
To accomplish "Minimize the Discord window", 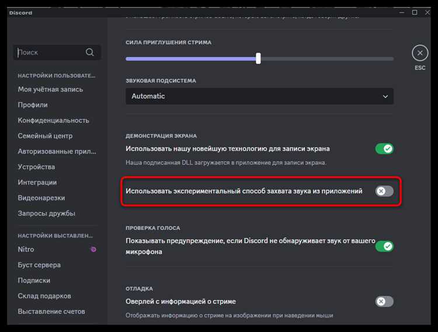I will (402, 13).
